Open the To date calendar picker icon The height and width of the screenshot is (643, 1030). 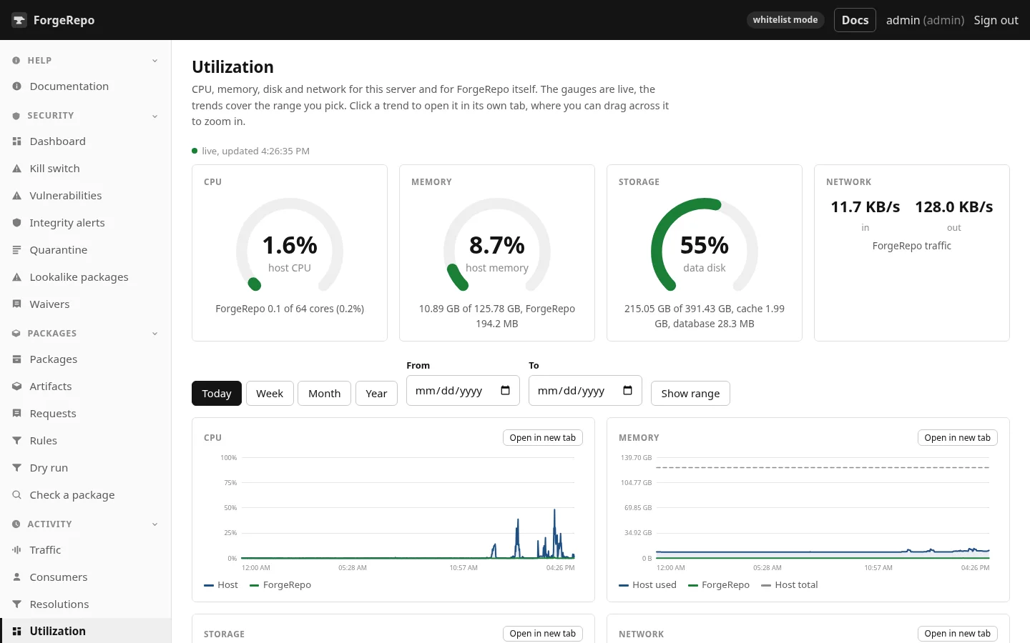pos(627,391)
